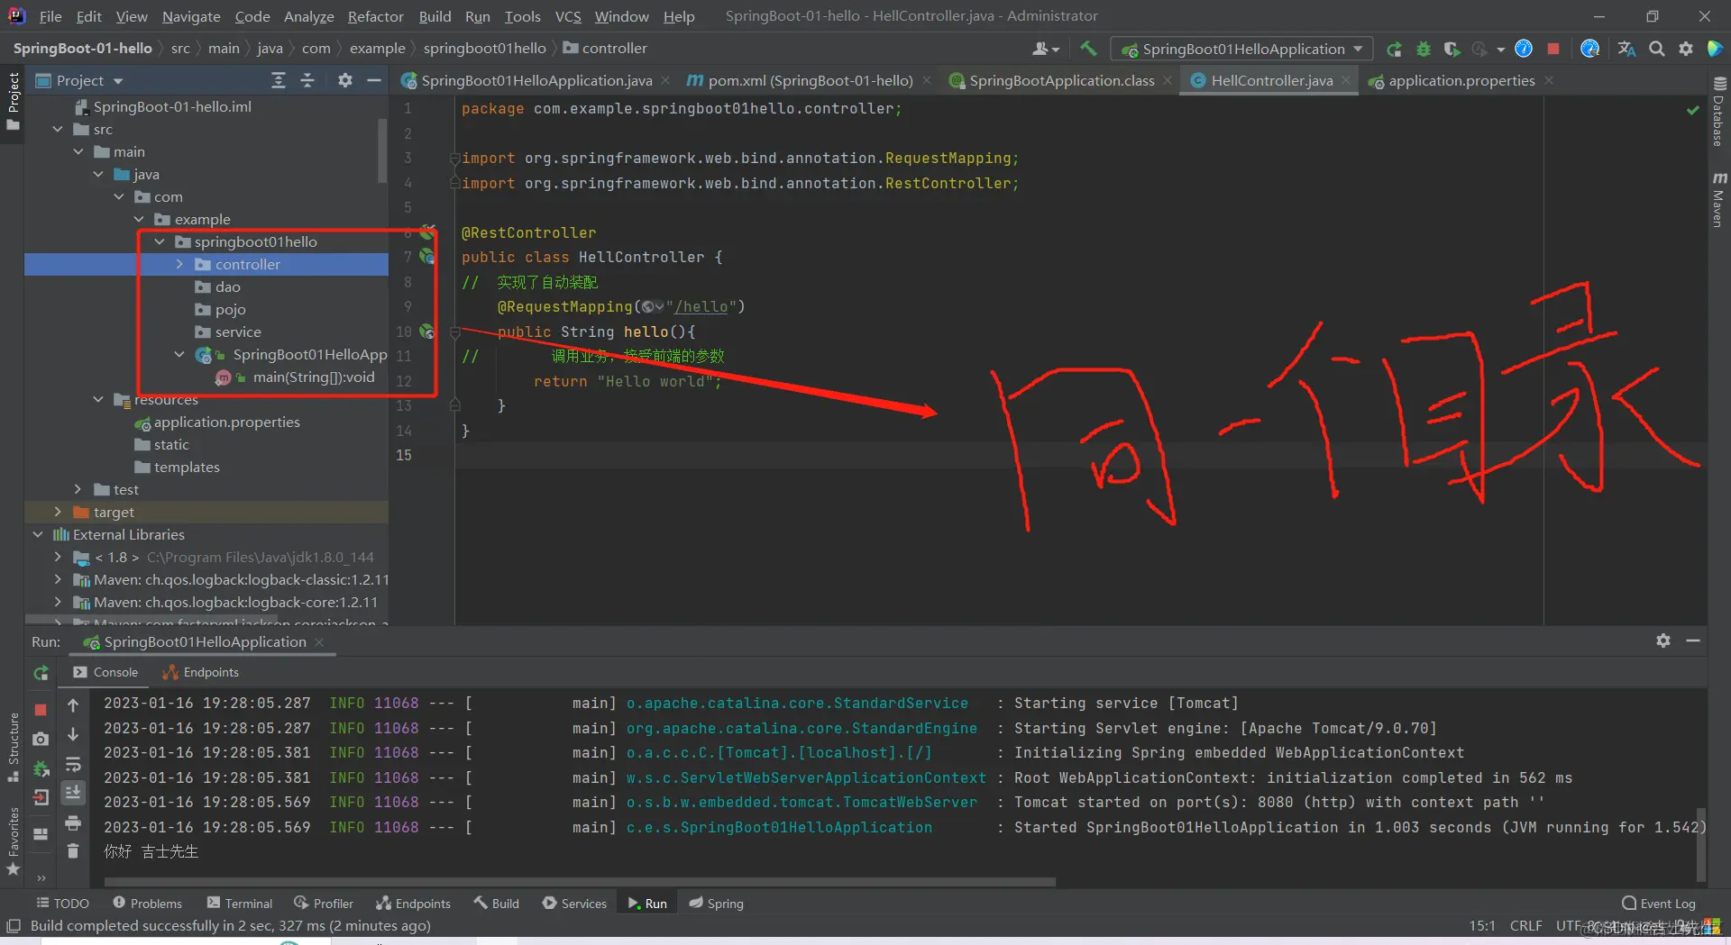Open the Terminal tool window
This screenshot has height=945, width=1731.
coord(239,904)
